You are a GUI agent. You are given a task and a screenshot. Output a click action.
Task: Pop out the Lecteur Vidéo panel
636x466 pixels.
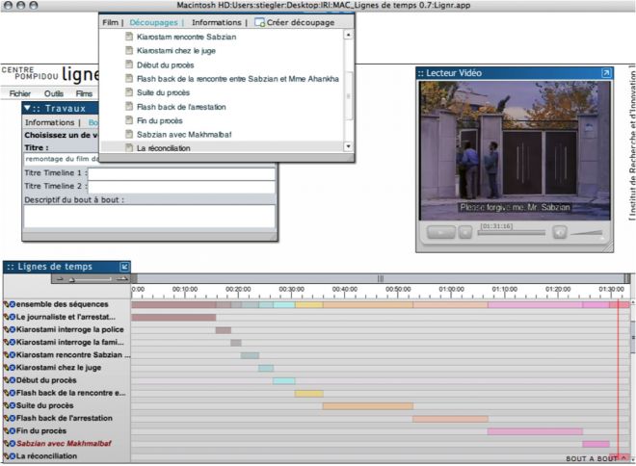(605, 73)
